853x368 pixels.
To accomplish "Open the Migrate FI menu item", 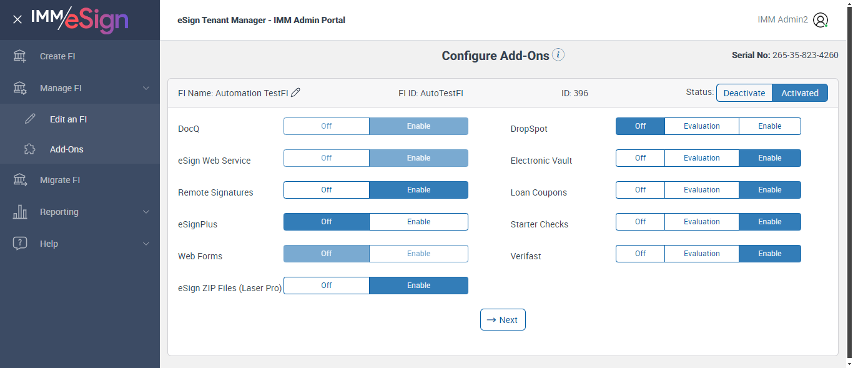I will tap(60, 180).
